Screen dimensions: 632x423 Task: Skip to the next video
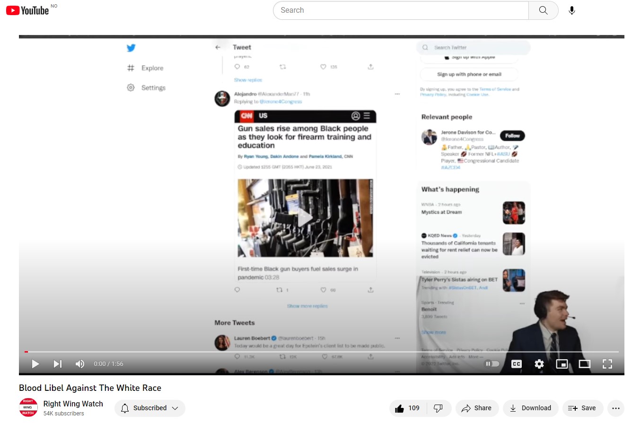[x=58, y=364]
